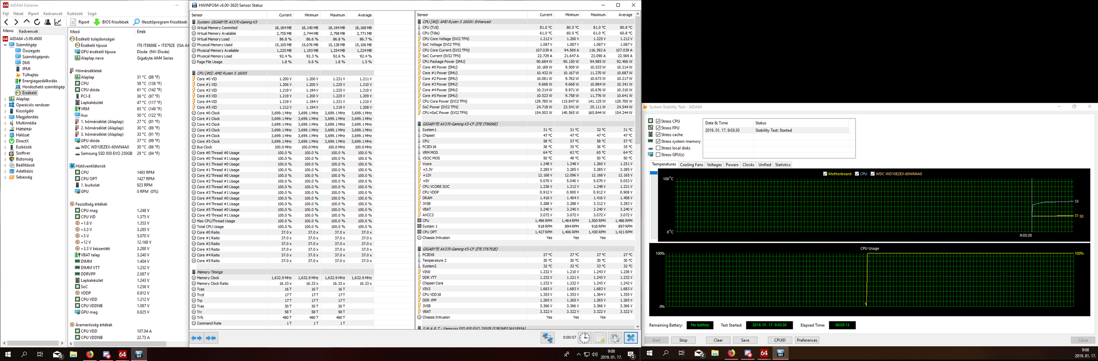This screenshot has height=361, width=1098.
Task: Open Eszközök menu in AIDA64
Action: click(x=75, y=14)
